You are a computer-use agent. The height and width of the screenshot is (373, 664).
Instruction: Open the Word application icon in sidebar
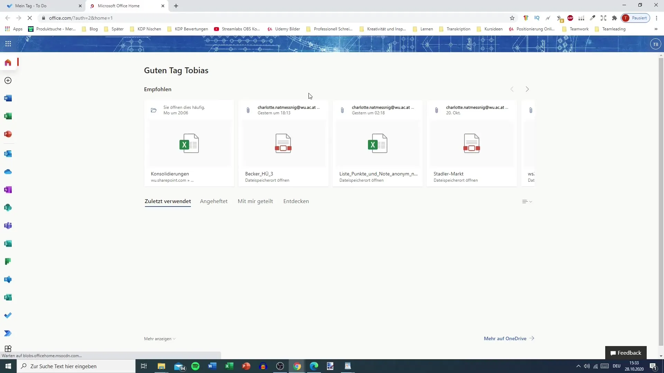point(8,98)
